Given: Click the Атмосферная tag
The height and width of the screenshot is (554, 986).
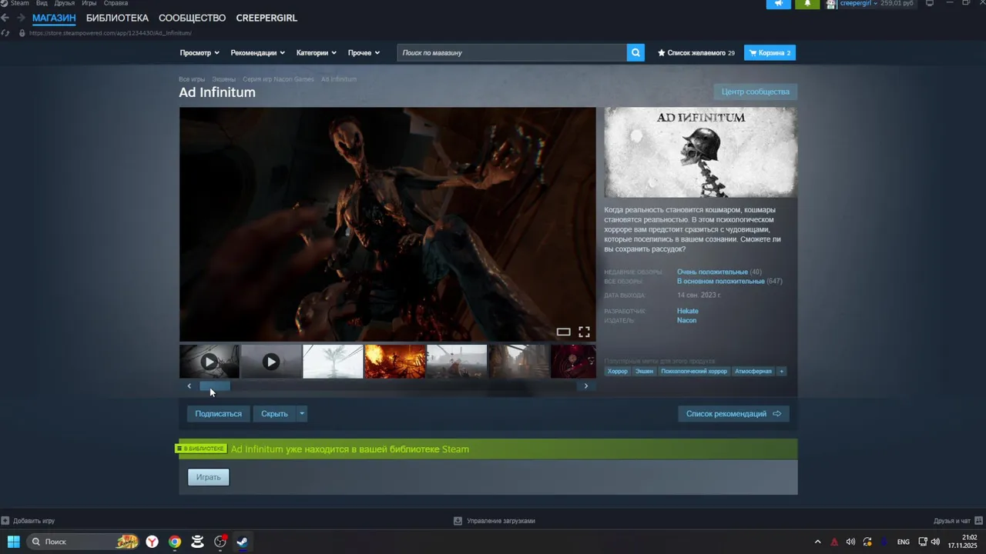Looking at the screenshot, I should [753, 372].
